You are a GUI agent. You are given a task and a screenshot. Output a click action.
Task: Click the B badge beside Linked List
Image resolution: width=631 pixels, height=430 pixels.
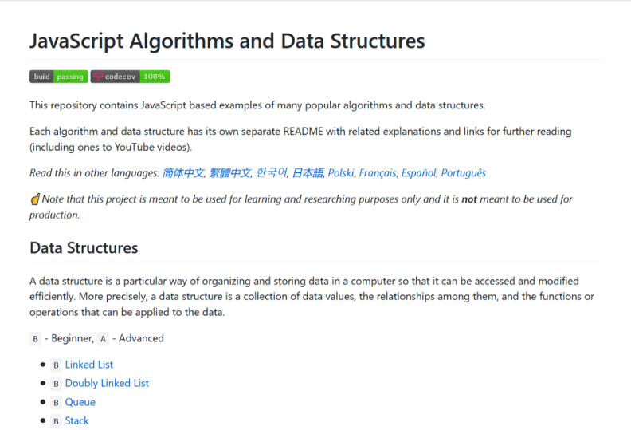56,365
